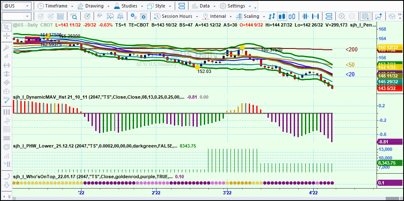
Task: Click the linked nodes study icon
Action: point(120,17)
